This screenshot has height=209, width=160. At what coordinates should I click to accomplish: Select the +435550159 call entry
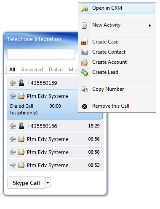[x=43, y=83]
